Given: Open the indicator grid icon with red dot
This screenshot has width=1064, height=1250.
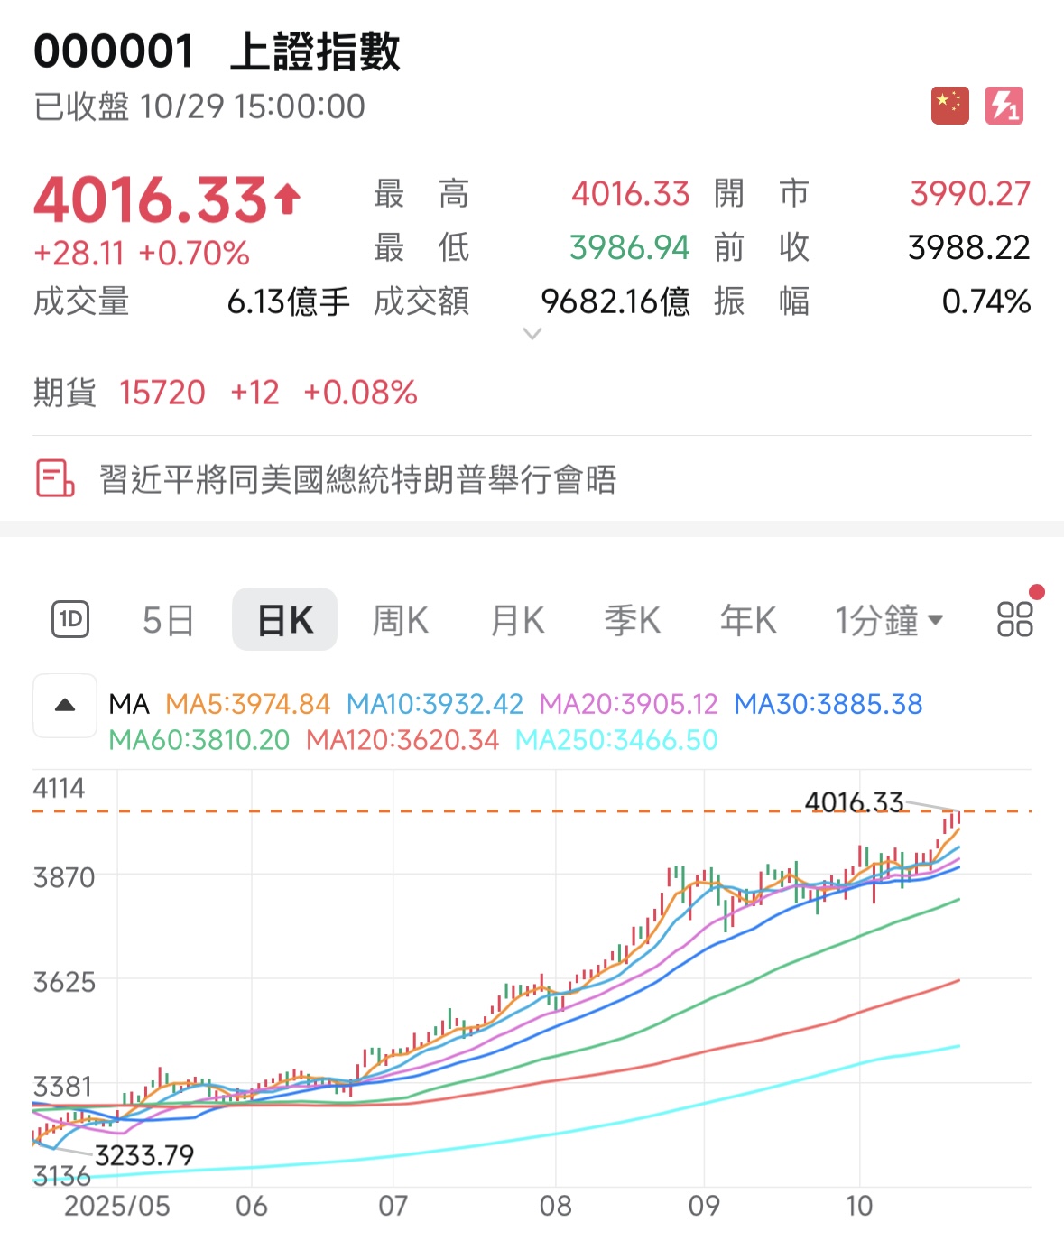Looking at the screenshot, I should click(1013, 619).
